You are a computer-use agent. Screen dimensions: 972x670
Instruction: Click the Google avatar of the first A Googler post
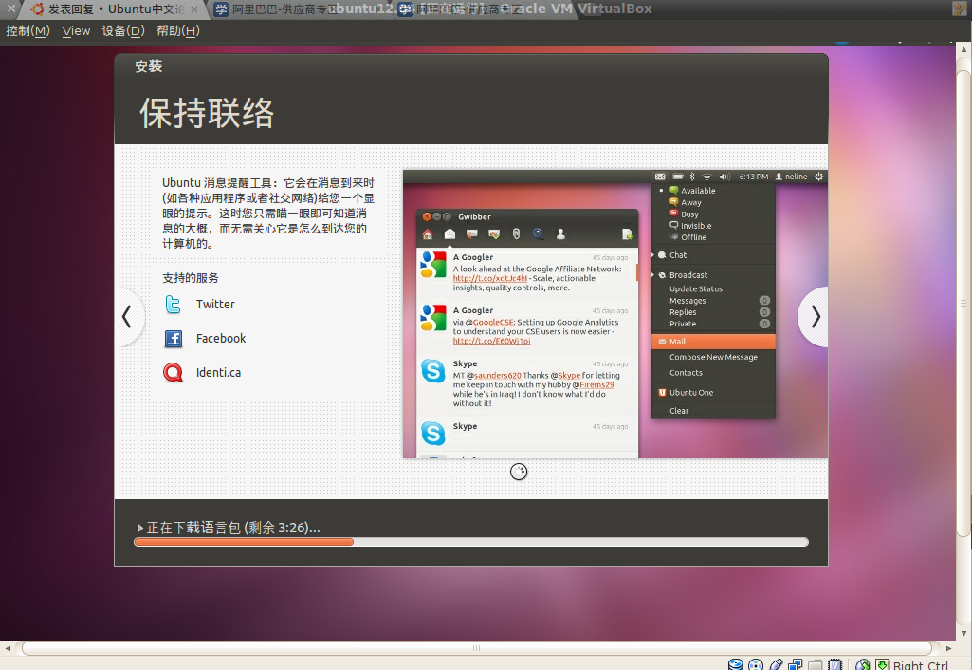[x=433, y=264]
